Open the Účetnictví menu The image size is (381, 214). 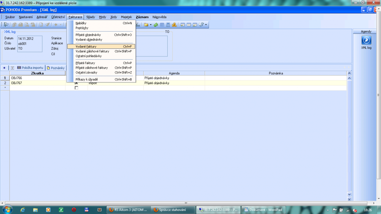pyautogui.click(x=58, y=17)
